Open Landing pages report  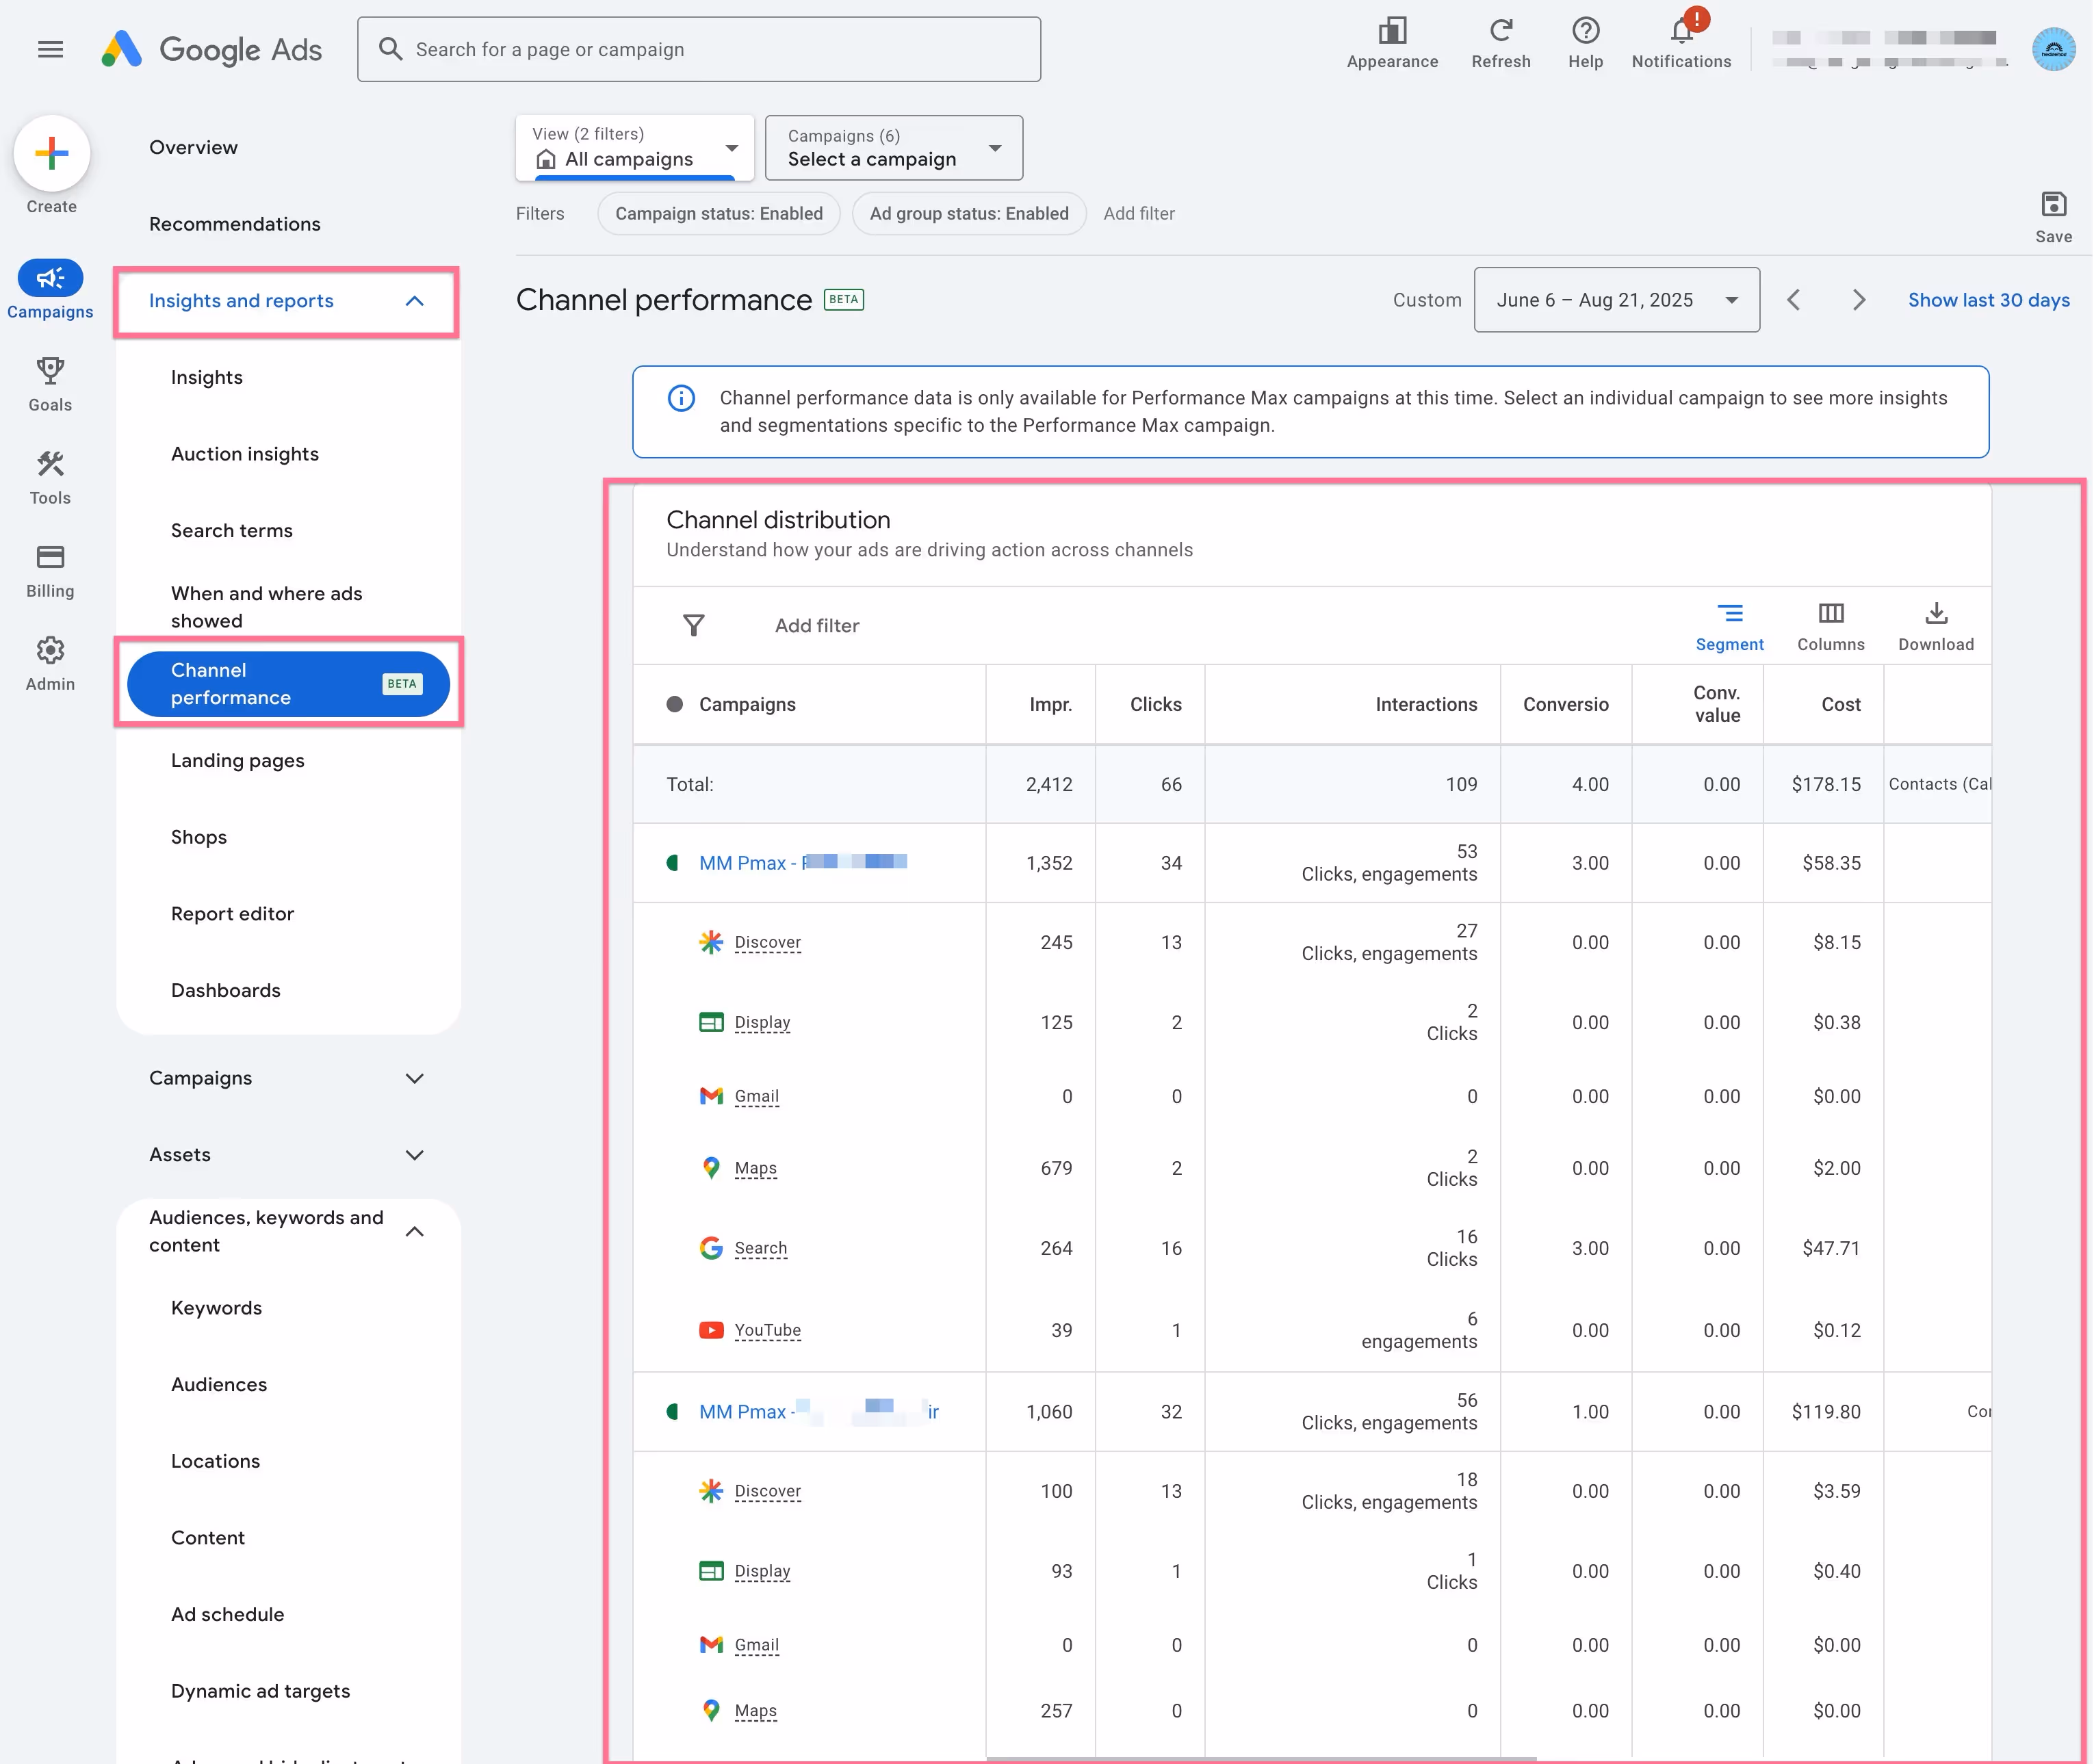pyautogui.click(x=238, y=761)
